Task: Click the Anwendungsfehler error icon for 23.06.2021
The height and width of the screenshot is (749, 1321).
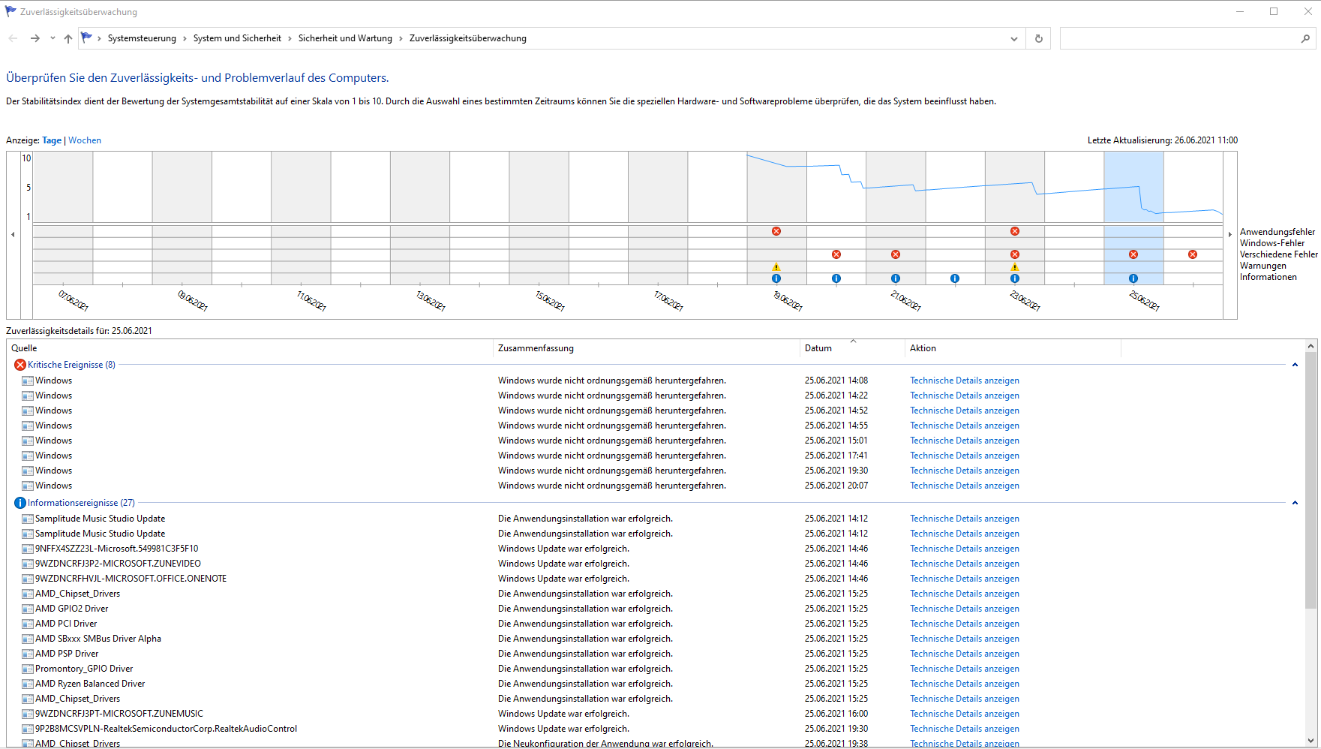Action: click(x=1015, y=231)
